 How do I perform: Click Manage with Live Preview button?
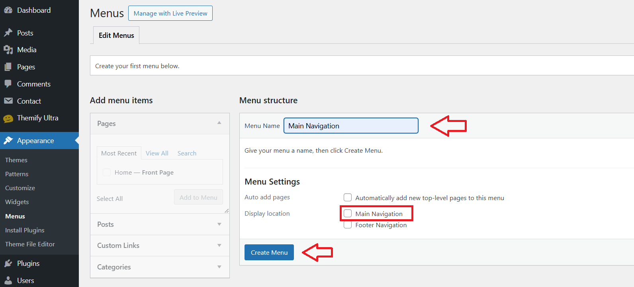pyautogui.click(x=170, y=13)
